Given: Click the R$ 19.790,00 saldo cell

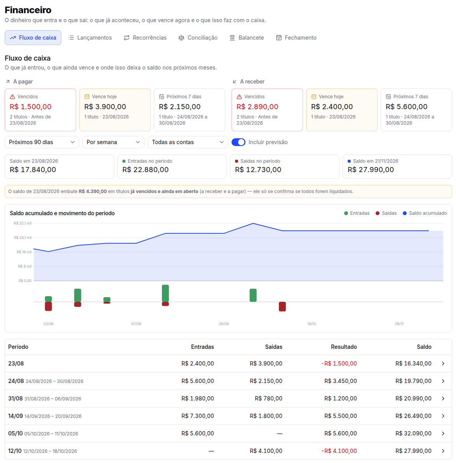Looking at the screenshot, I should [414, 381].
